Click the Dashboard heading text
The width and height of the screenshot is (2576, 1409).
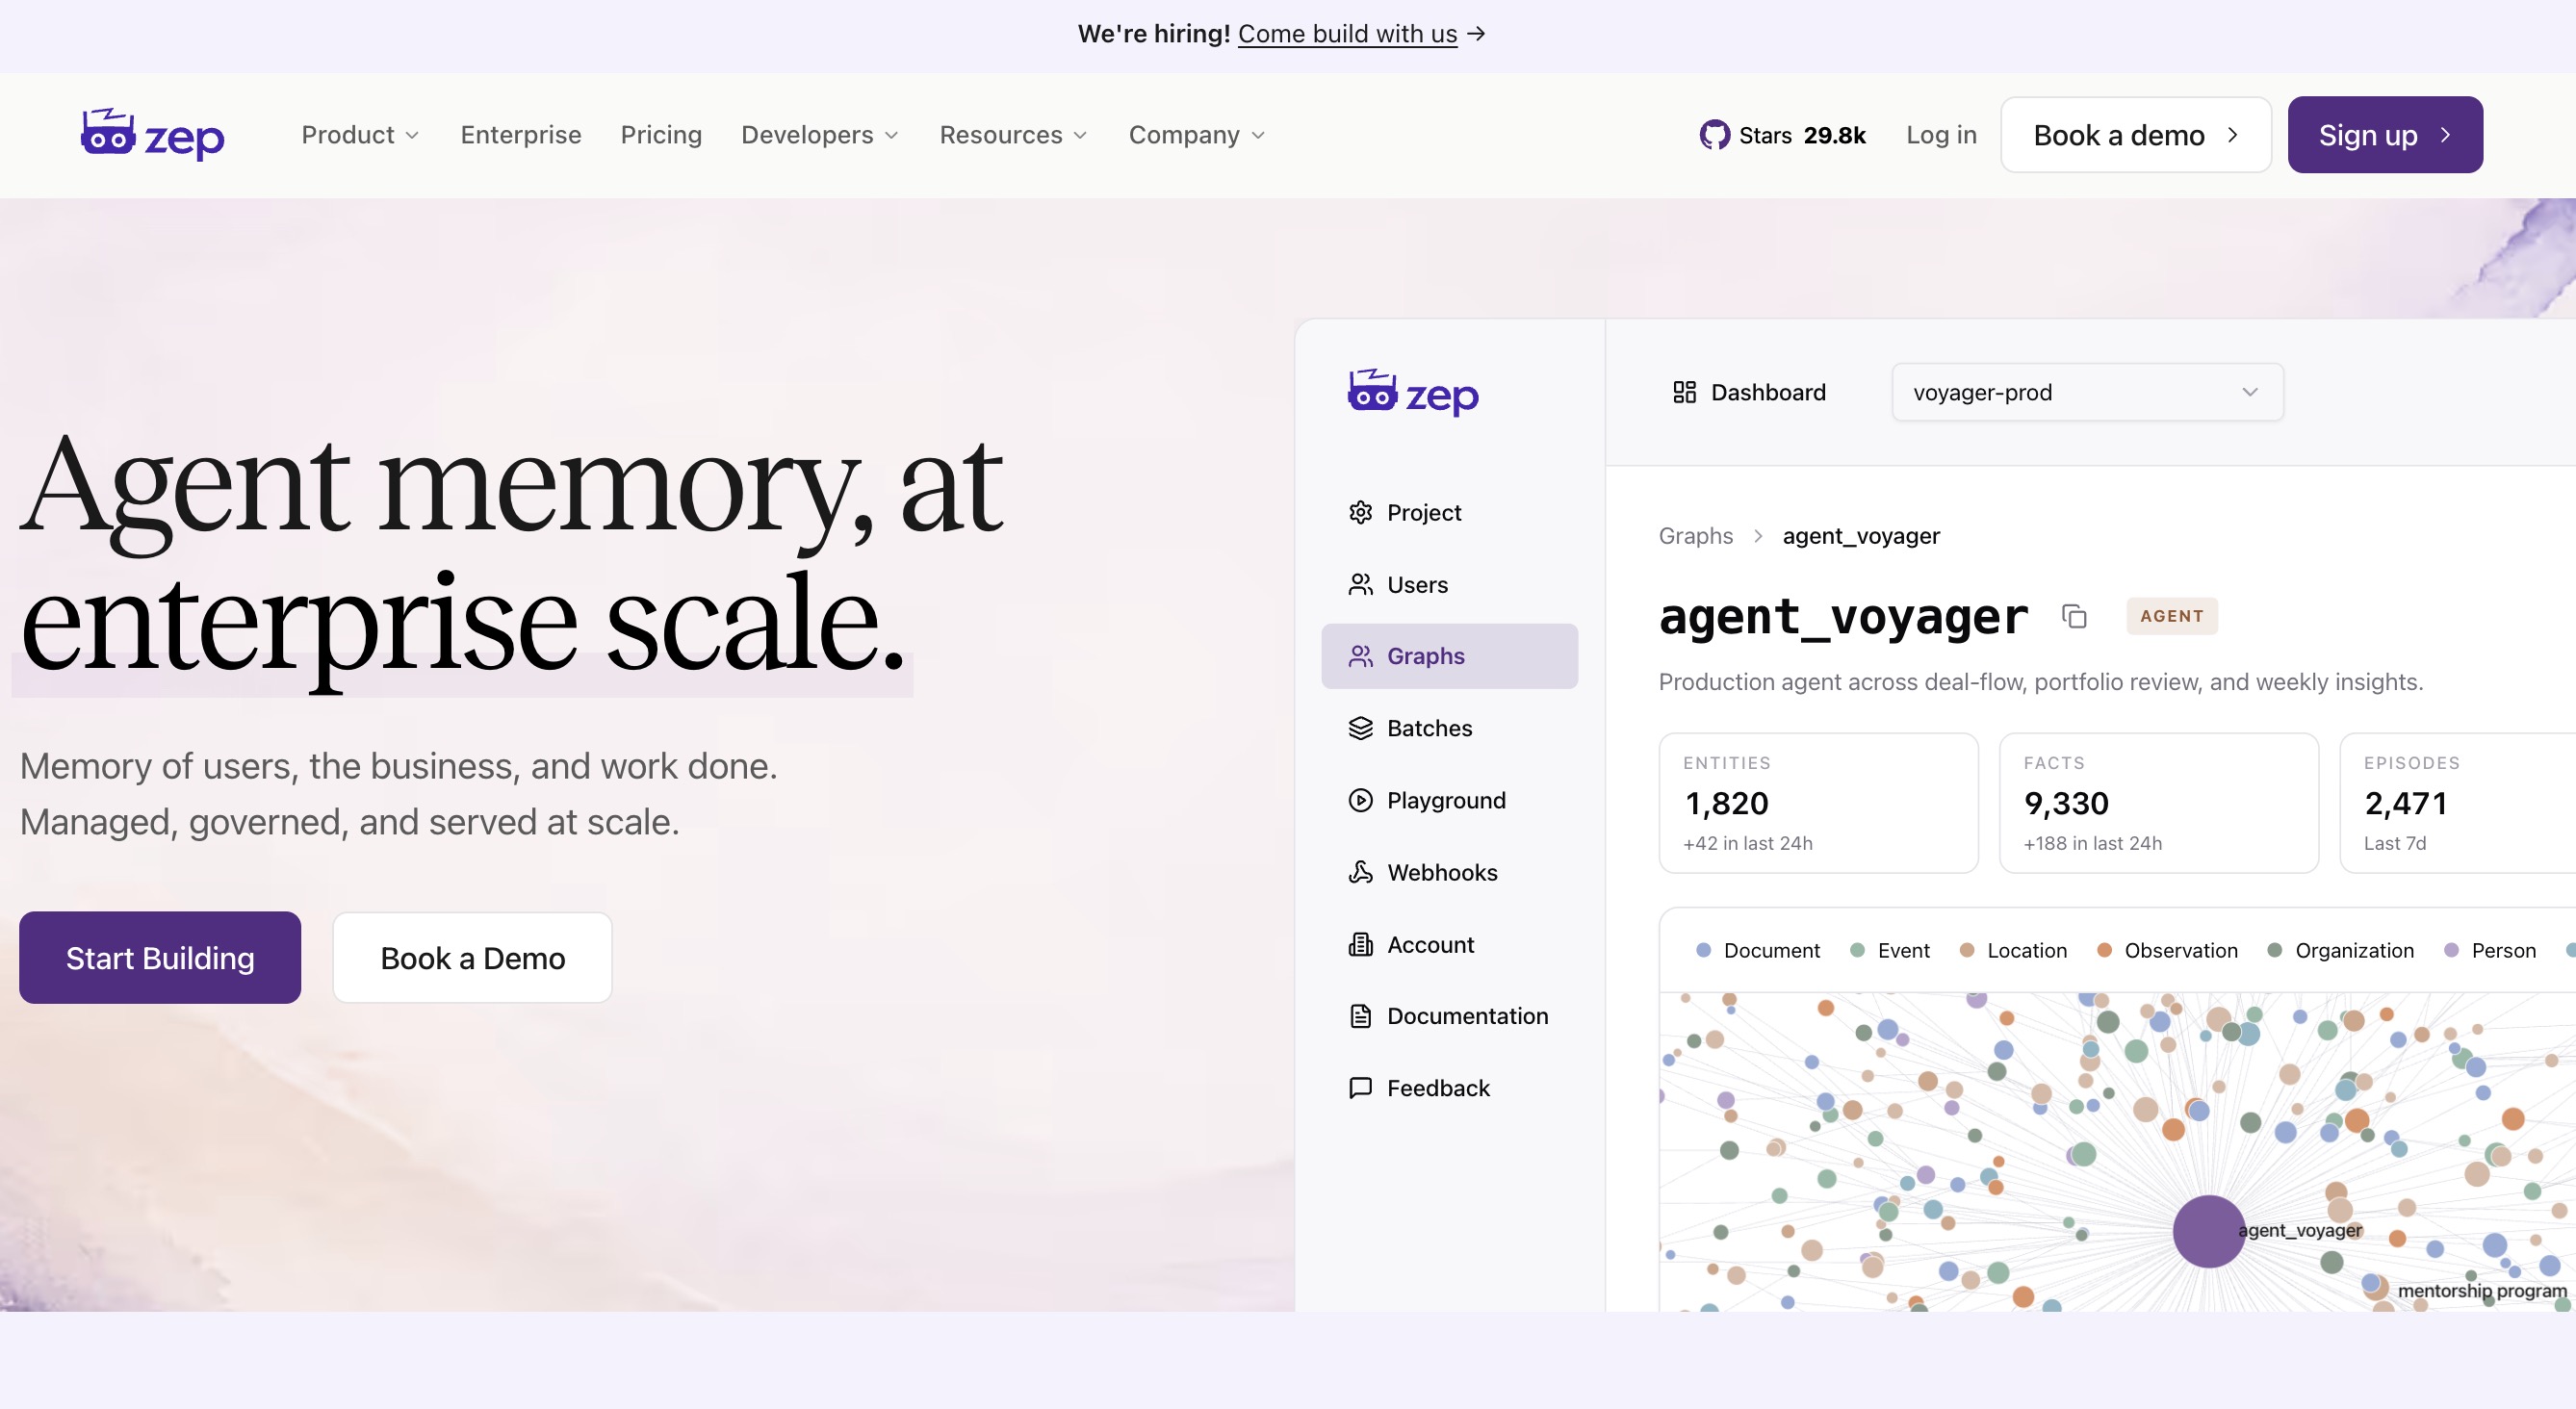click(x=1768, y=392)
